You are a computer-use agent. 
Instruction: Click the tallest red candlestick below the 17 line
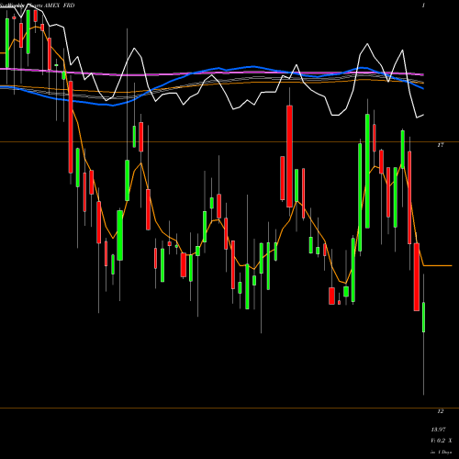409,197
